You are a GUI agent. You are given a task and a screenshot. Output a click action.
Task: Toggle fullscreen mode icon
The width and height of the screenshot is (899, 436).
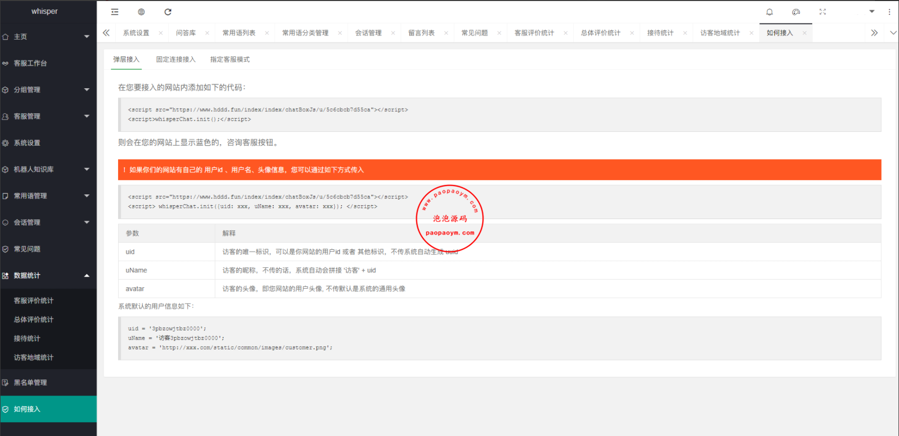point(823,12)
